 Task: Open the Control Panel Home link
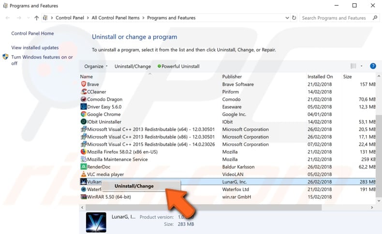(32, 33)
